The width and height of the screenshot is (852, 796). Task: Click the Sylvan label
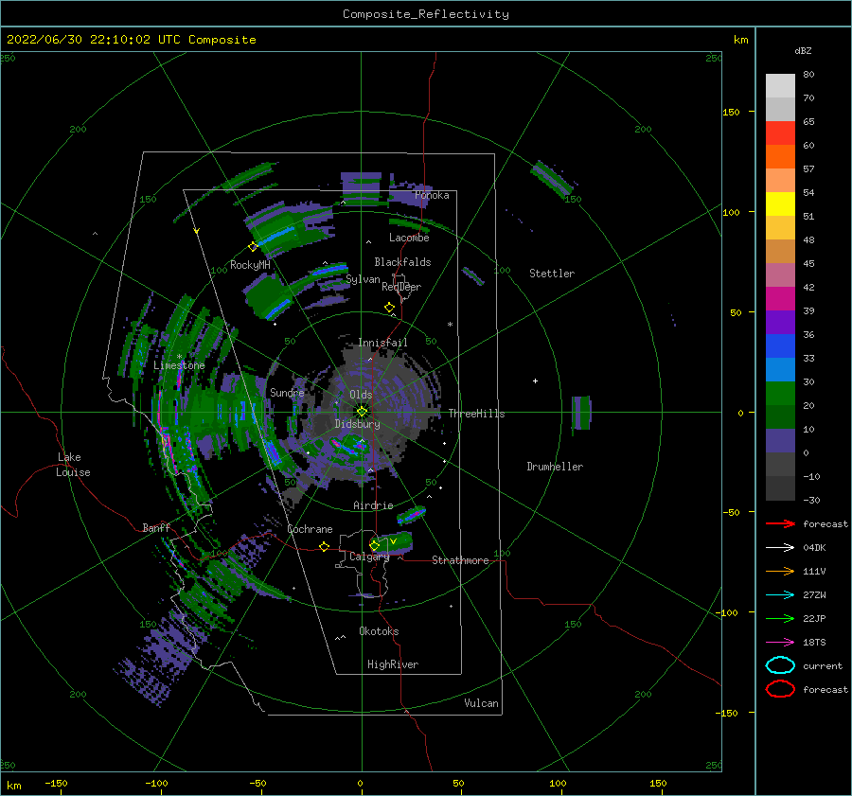(363, 279)
